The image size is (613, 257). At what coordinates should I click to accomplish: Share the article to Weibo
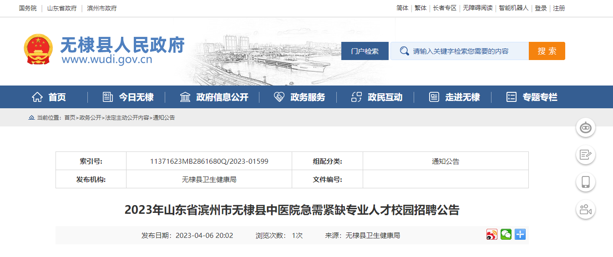pos(492,235)
